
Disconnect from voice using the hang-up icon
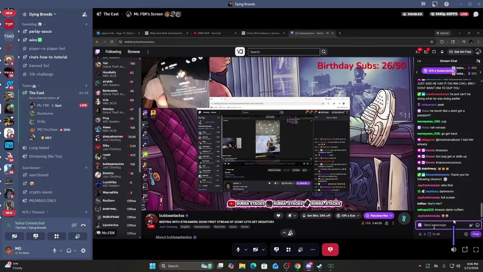click(x=83, y=225)
